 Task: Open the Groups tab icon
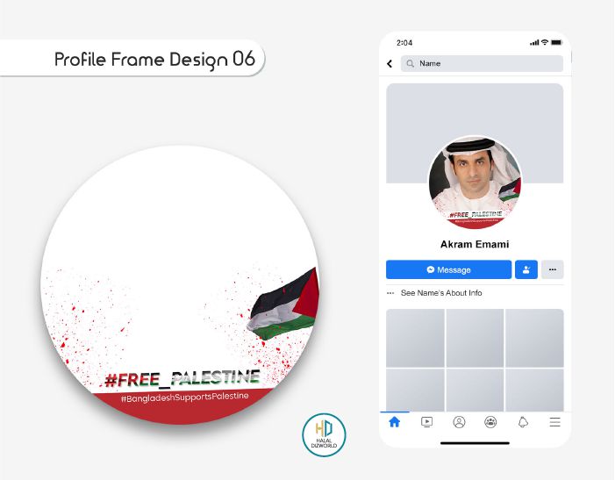tap(490, 422)
